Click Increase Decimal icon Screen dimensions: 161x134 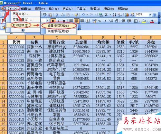[111, 21]
